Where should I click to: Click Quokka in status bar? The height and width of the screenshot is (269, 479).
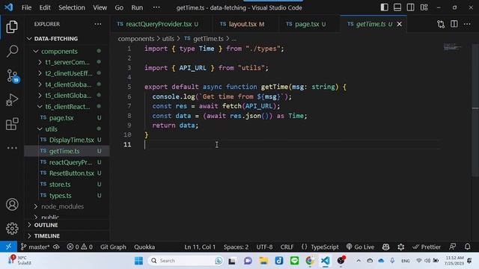[x=144, y=247]
